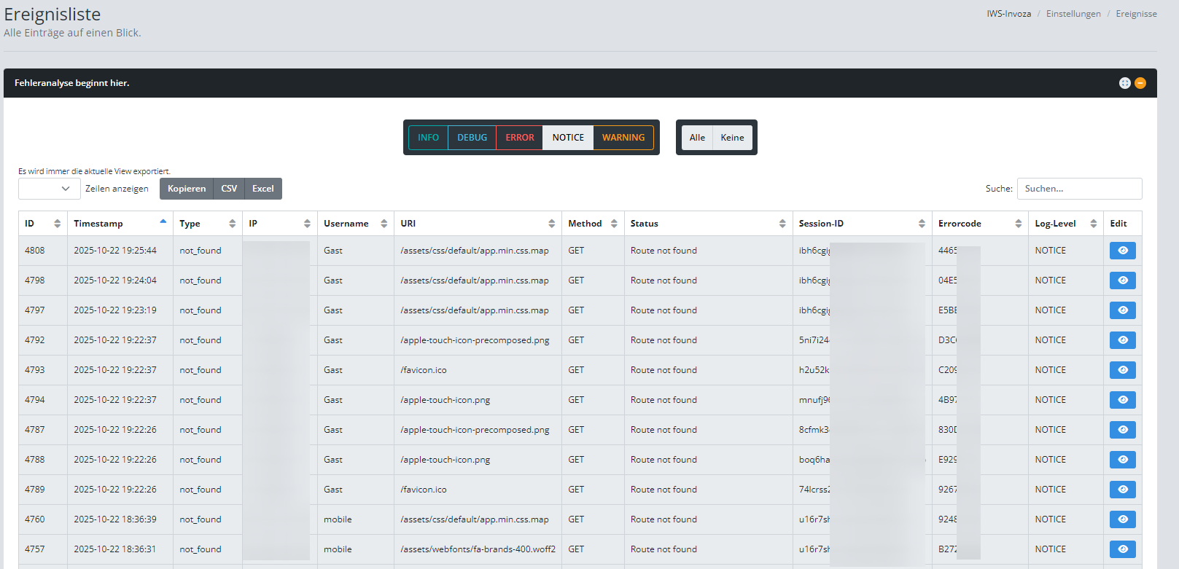Expand the panel to fullscreen
1179x569 pixels.
(1124, 83)
